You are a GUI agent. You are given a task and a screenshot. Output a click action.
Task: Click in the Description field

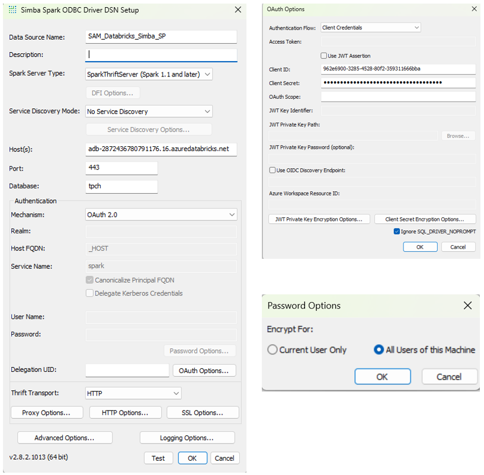(x=161, y=54)
